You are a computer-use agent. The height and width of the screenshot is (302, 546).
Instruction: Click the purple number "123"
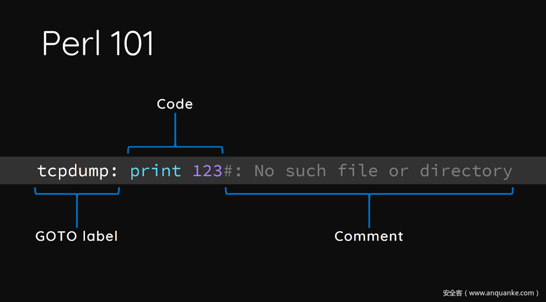pyautogui.click(x=207, y=171)
